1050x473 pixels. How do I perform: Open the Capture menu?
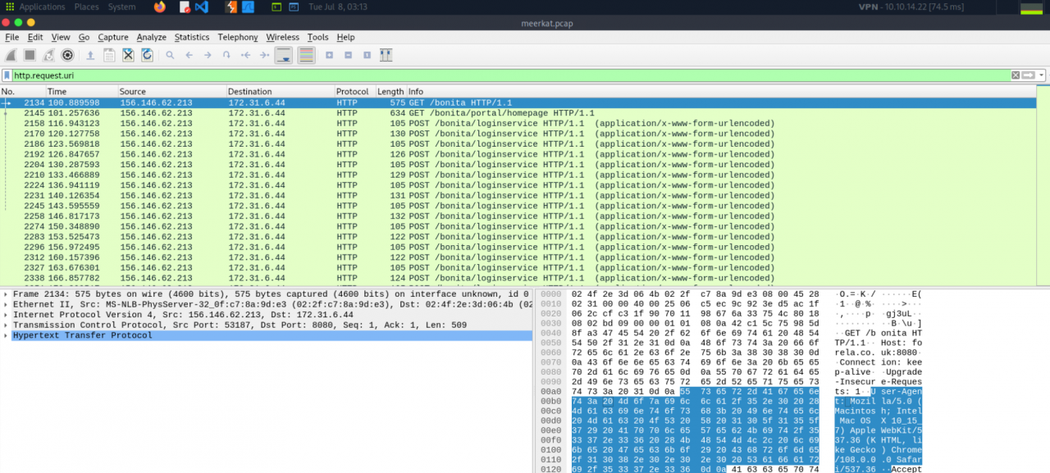pos(113,37)
